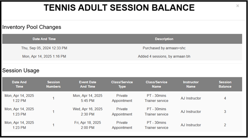The image size is (248, 138).
Task: Select the session balance value 2
Action: click(x=225, y=125)
